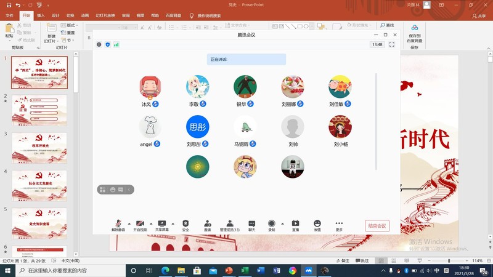Expand video options arrow beside camera

click(151, 223)
